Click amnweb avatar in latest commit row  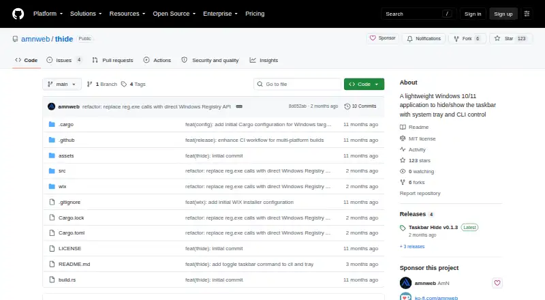pyautogui.click(x=52, y=106)
